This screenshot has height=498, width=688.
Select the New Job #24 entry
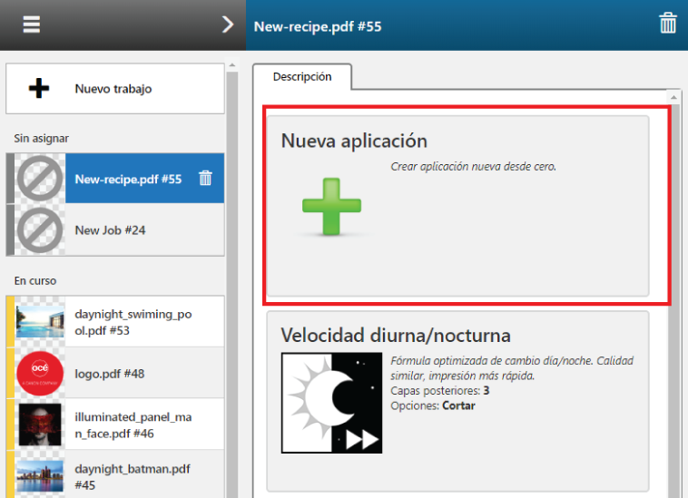pyautogui.click(x=115, y=229)
